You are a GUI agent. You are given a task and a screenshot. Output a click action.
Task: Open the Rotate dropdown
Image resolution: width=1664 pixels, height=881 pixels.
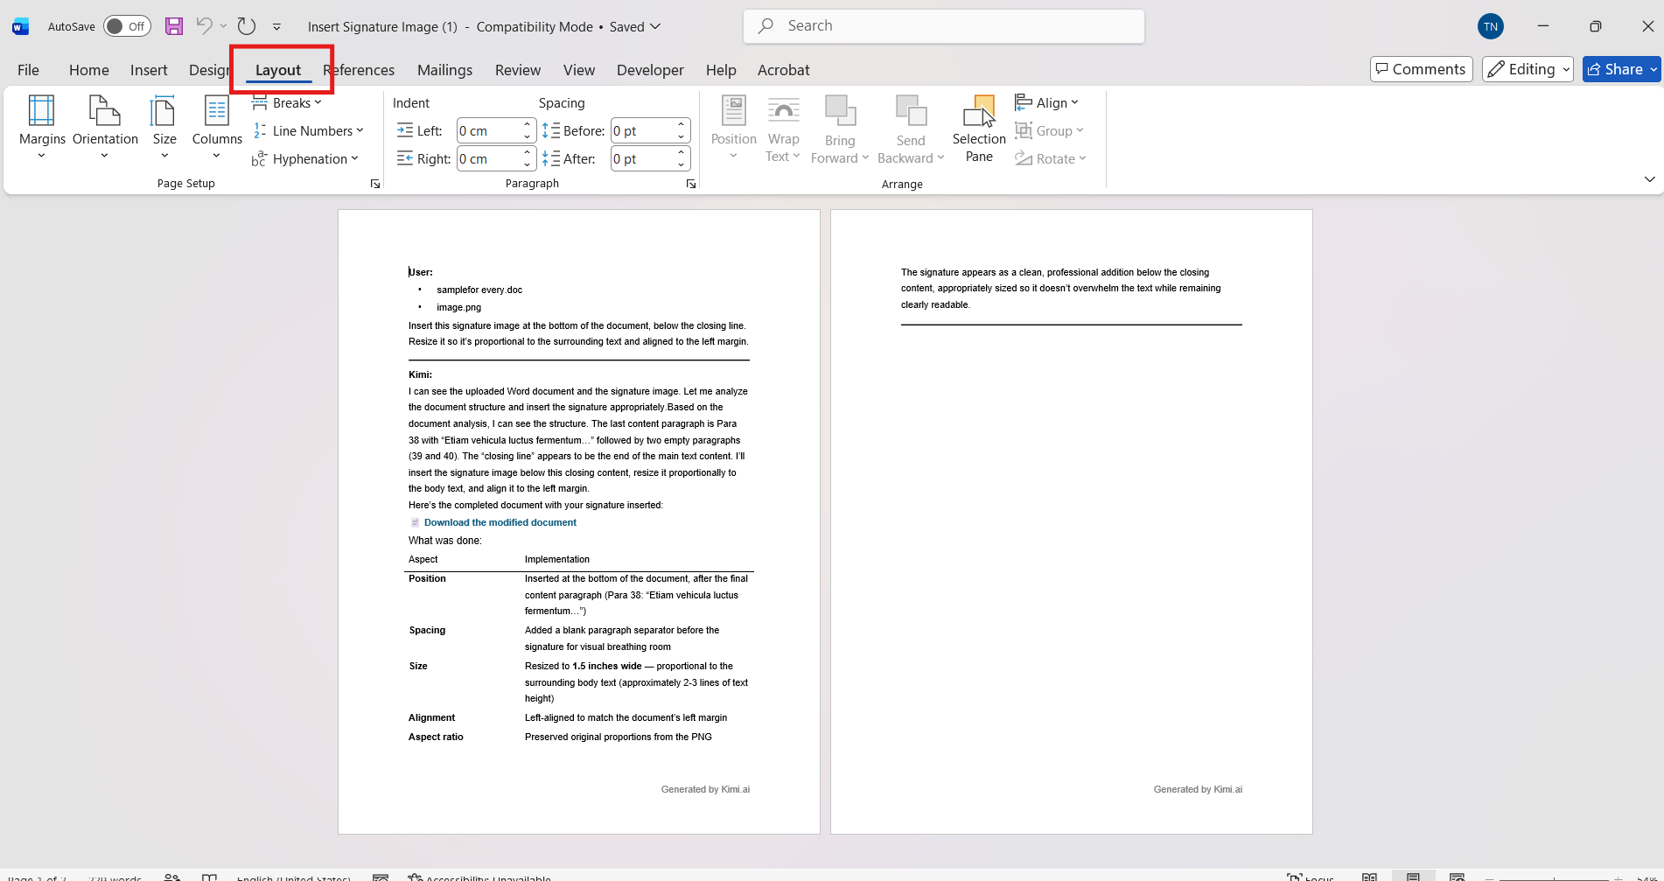coord(1051,159)
